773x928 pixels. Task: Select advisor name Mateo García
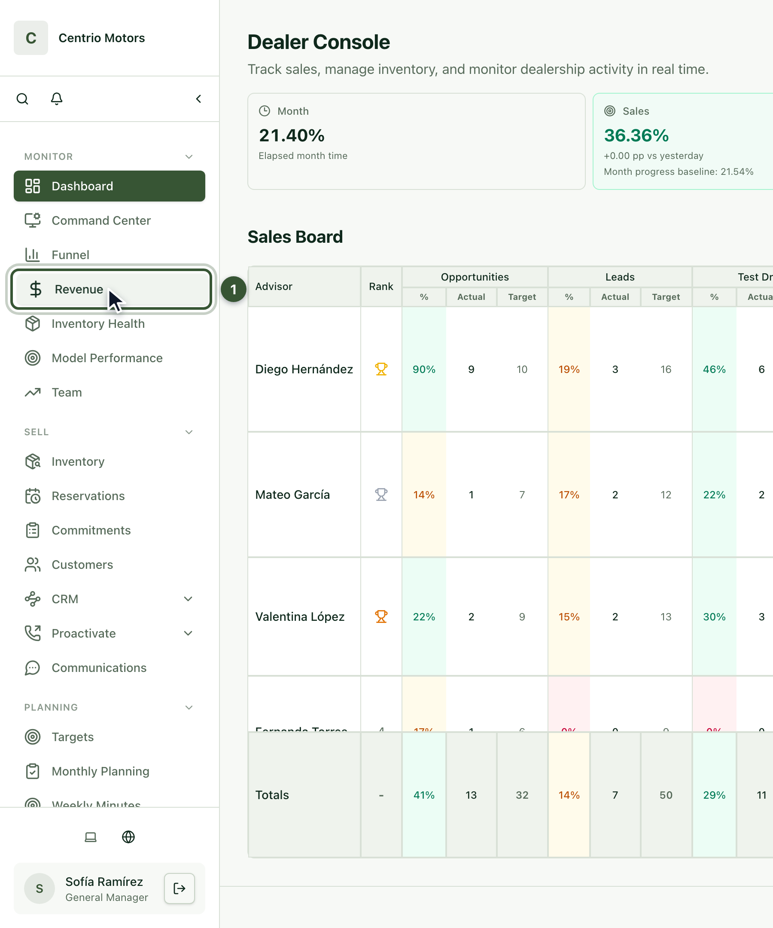(292, 495)
